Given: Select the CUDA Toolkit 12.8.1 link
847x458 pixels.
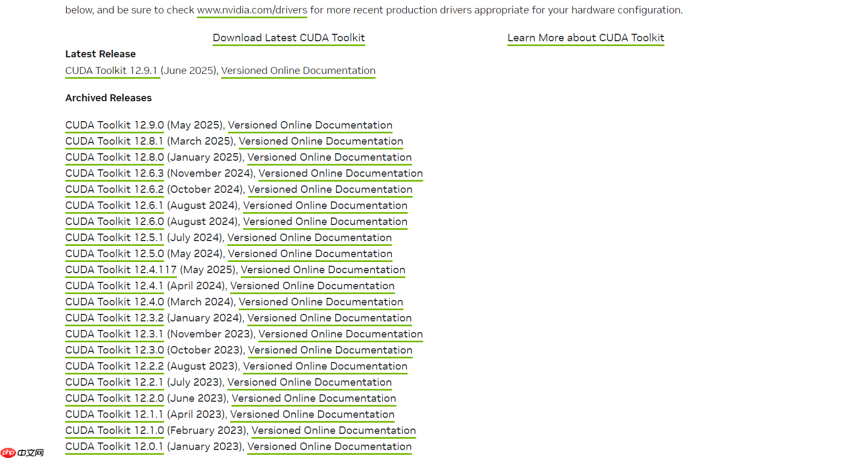Looking at the screenshot, I should tap(114, 141).
